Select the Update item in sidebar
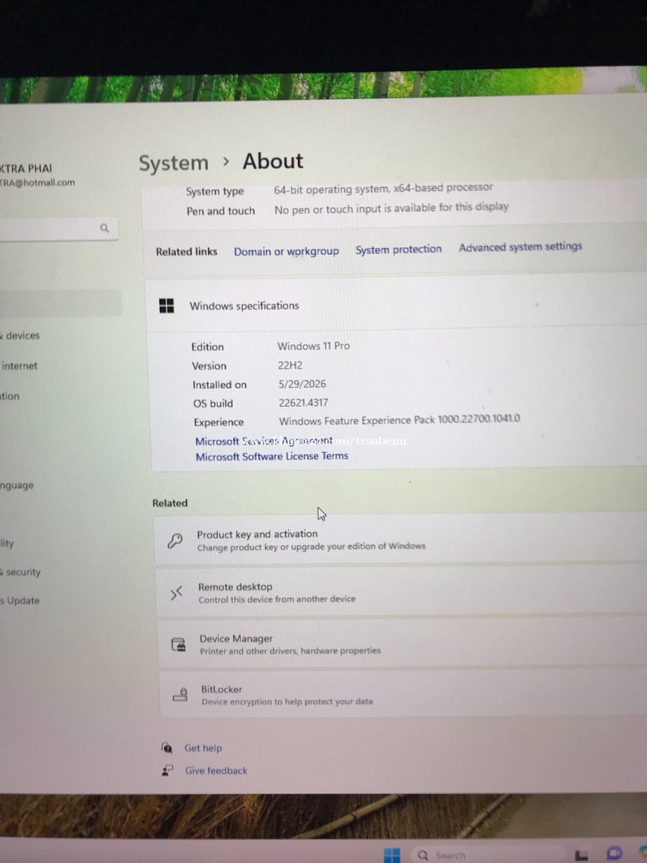Viewport: 647px width, 863px height. pos(20,600)
